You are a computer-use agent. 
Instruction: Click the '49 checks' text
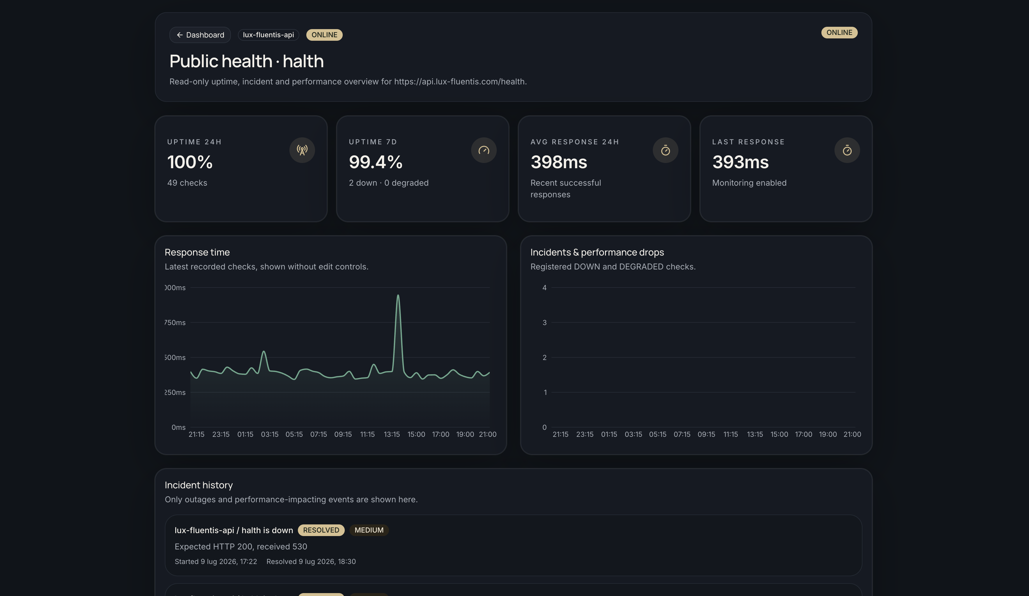(187, 183)
